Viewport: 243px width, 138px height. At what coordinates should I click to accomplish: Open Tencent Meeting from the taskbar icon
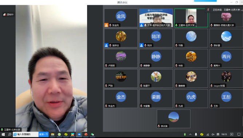click(x=79, y=134)
